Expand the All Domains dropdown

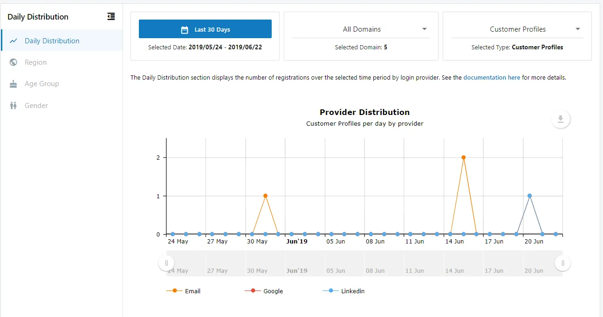point(361,29)
